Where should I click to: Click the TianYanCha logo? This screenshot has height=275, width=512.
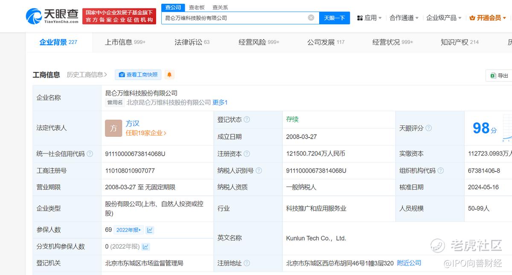[52, 17]
